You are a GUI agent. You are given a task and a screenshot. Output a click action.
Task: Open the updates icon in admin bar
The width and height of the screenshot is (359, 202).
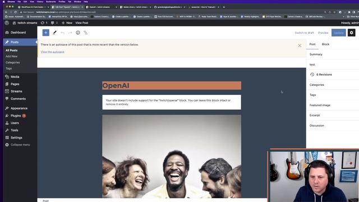(x=44, y=23)
